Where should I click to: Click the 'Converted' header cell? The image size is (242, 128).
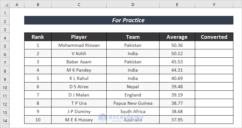[x=214, y=37]
